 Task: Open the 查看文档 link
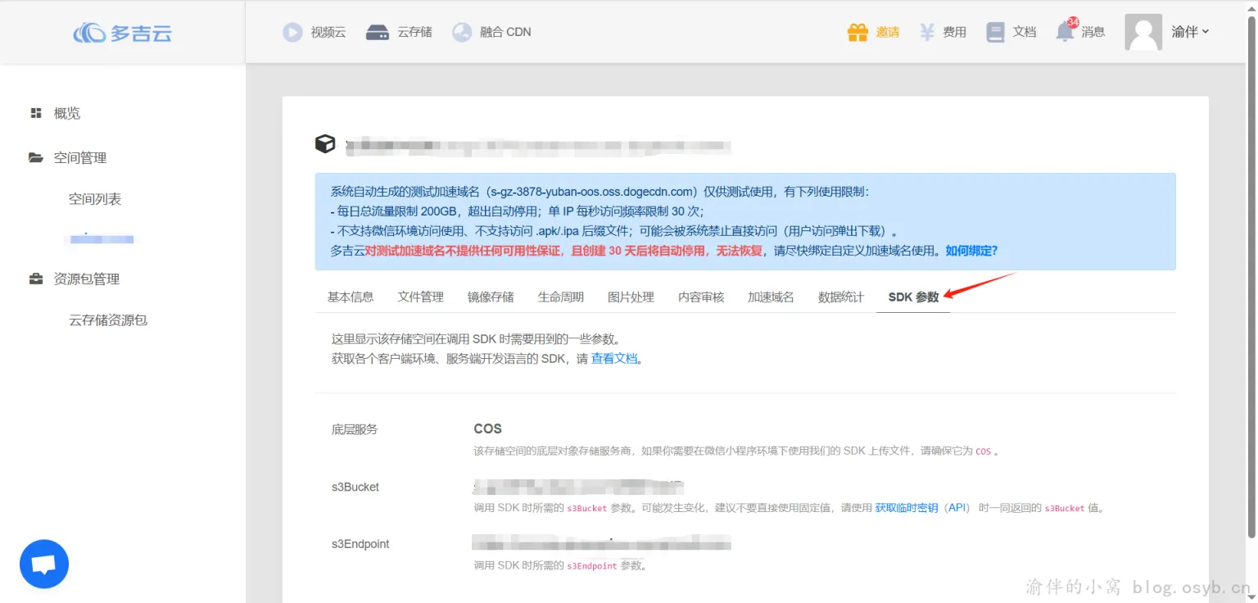(x=614, y=358)
